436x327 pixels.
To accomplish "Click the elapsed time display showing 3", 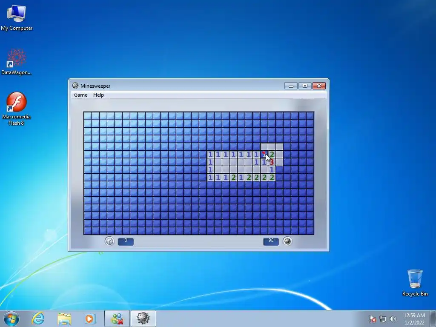I will (x=126, y=241).
